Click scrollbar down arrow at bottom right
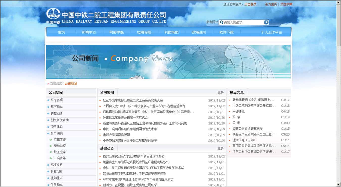Viewport: 341px width, 187px height. click(338, 185)
